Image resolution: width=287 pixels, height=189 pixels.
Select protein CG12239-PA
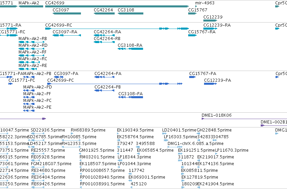coord(210,84)
